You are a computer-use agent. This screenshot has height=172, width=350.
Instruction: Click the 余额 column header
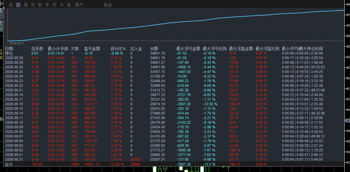tap(154, 49)
